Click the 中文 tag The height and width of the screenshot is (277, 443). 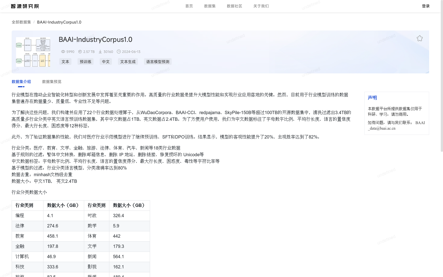coord(106,62)
